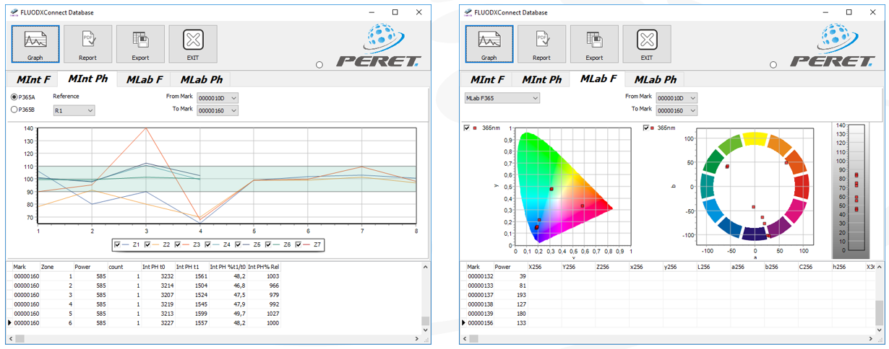Click right table vertical scrollbar thumb
889x349 pixels.
[879, 312]
